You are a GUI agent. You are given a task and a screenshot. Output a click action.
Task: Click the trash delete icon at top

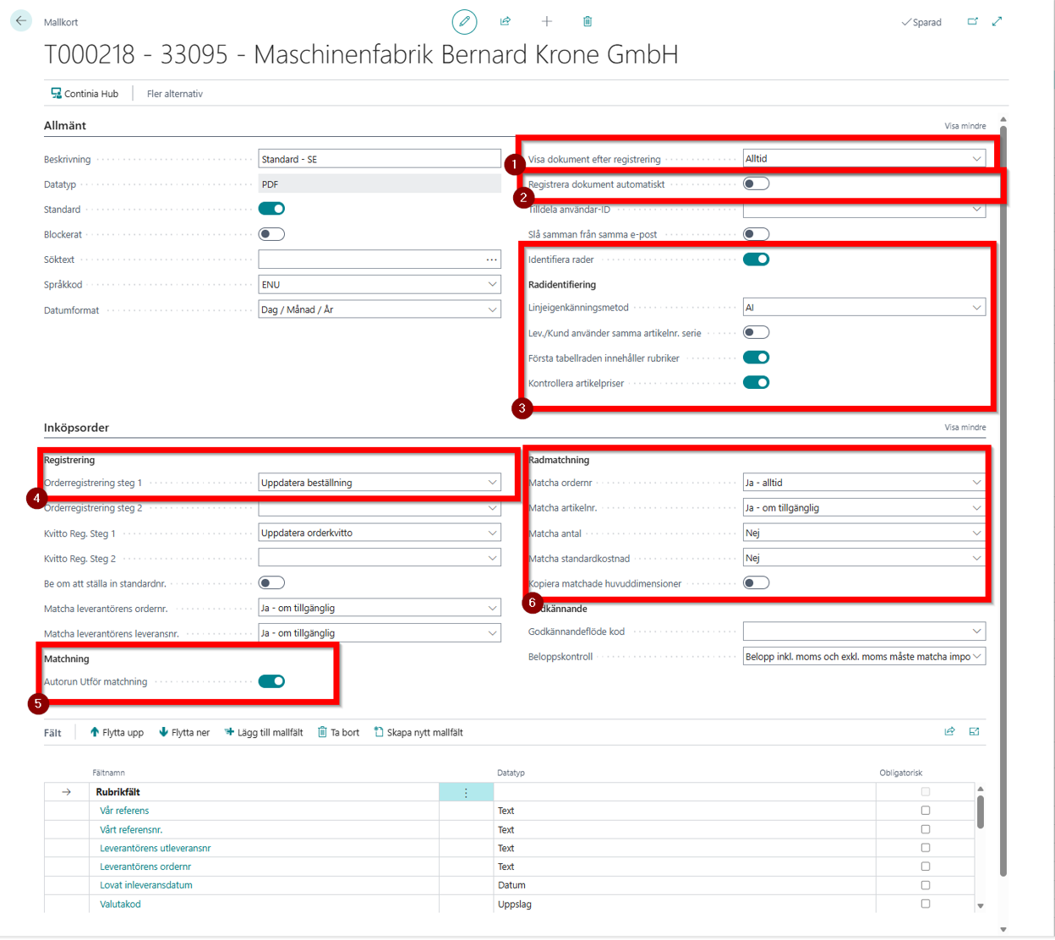pos(588,22)
